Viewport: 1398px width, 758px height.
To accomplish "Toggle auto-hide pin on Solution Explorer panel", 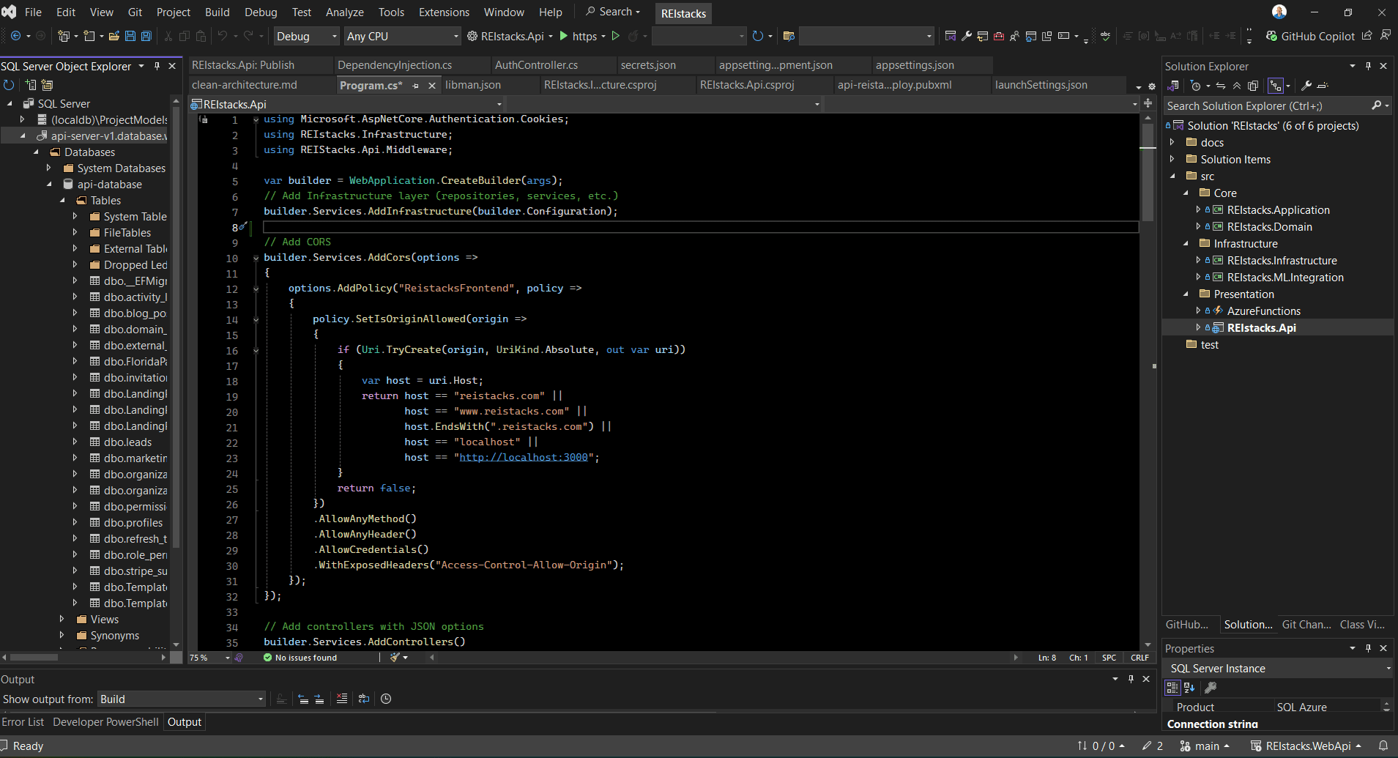I will point(1368,66).
